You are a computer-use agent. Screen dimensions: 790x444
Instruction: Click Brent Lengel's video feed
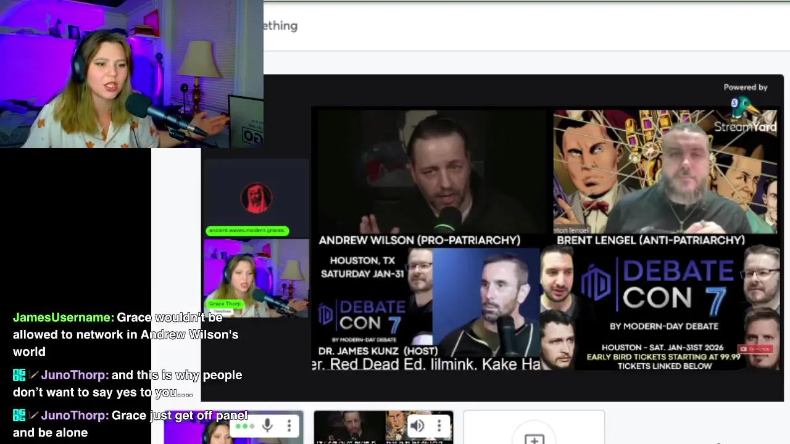(x=665, y=172)
